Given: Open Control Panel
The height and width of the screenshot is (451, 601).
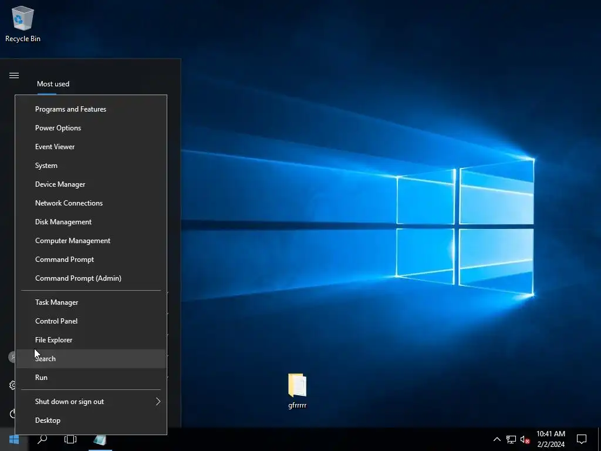Looking at the screenshot, I should tap(91, 321).
